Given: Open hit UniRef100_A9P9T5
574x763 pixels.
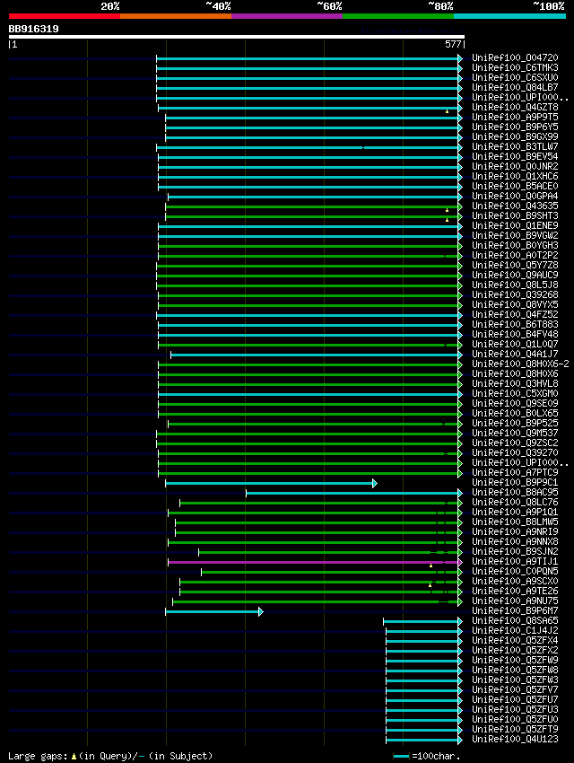Looking at the screenshot, I should 515,117.
